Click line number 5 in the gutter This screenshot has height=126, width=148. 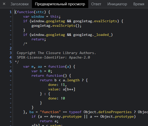pos(11,62)
